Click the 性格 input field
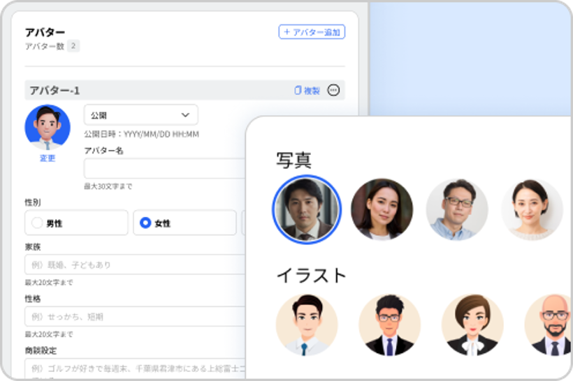 [x=135, y=316]
